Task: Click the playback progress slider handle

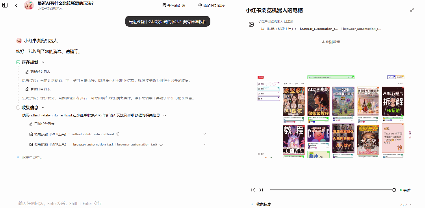Action: click(394, 190)
